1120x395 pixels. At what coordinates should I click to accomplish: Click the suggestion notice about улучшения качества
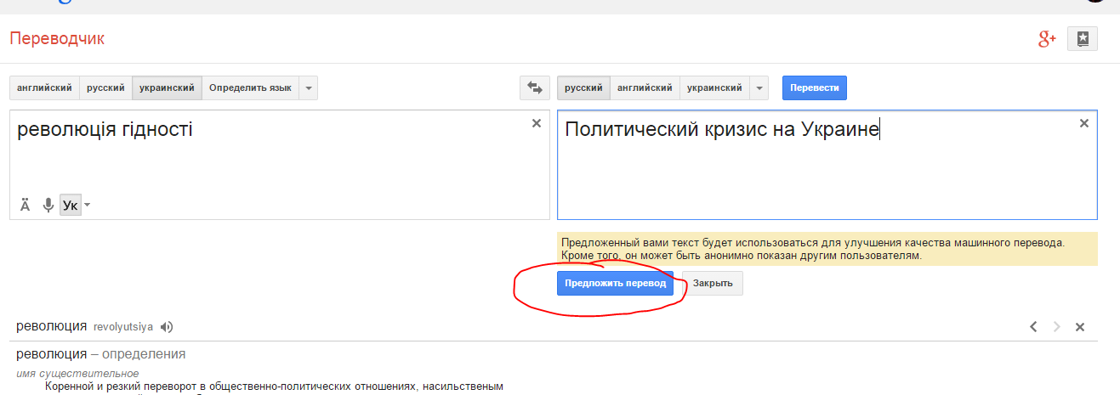click(x=827, y=248)
